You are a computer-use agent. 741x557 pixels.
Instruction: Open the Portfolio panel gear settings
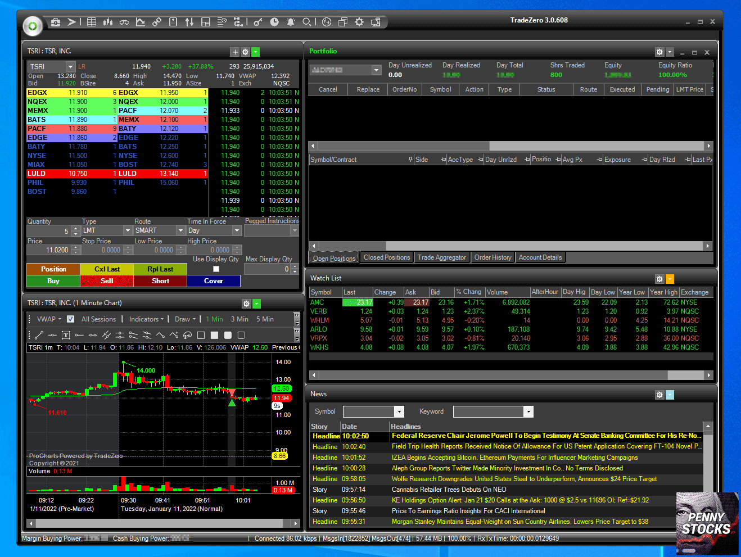pos(659,52)
